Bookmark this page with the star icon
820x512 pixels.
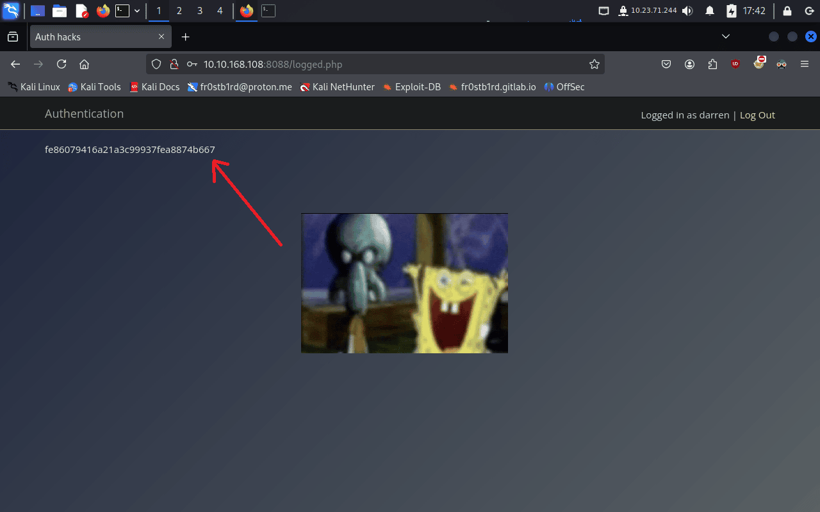[594, 64]
